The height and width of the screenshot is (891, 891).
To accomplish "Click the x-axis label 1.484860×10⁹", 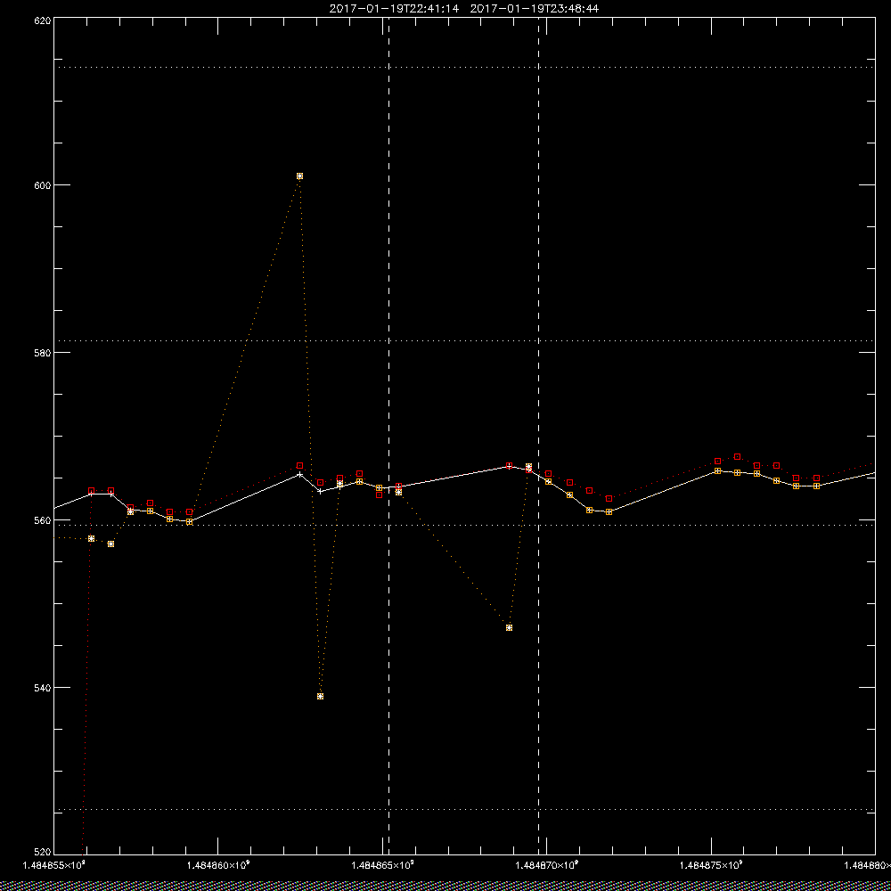I will (218, 865).
